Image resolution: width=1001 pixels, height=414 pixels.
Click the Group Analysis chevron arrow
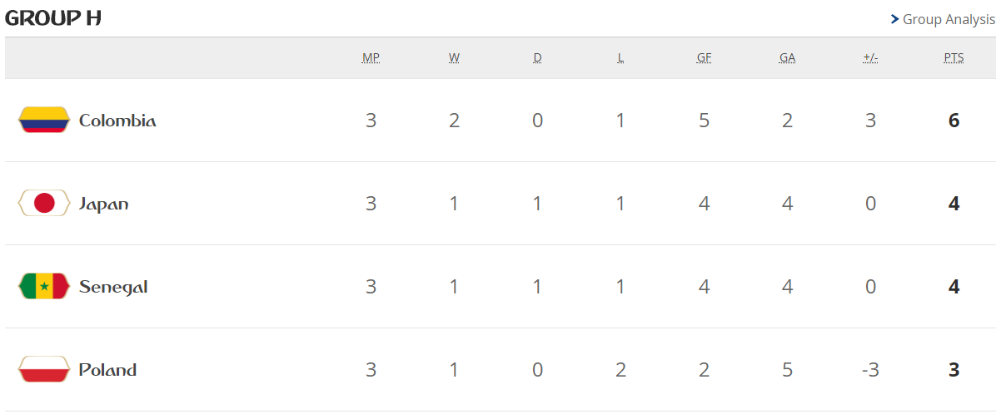point(894,19)
